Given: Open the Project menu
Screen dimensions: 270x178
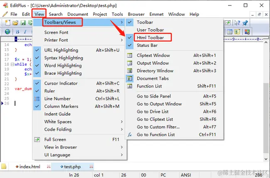Looking at the screenshot, I should point(100,14).
